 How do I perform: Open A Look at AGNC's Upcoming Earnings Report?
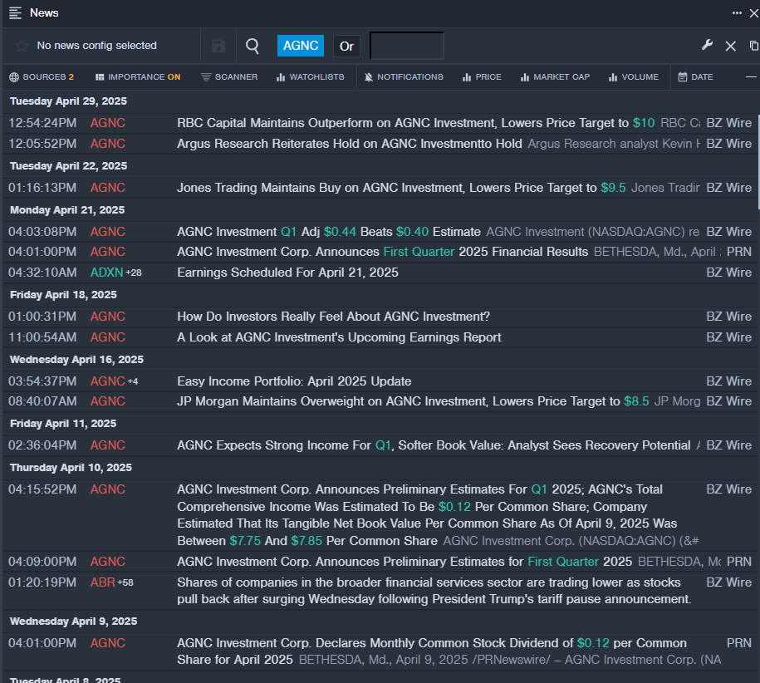click(339, 338)
